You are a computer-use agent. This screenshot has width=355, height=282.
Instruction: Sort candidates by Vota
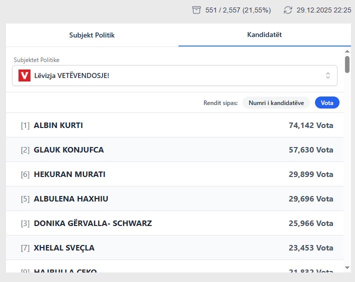pos(327,102)
